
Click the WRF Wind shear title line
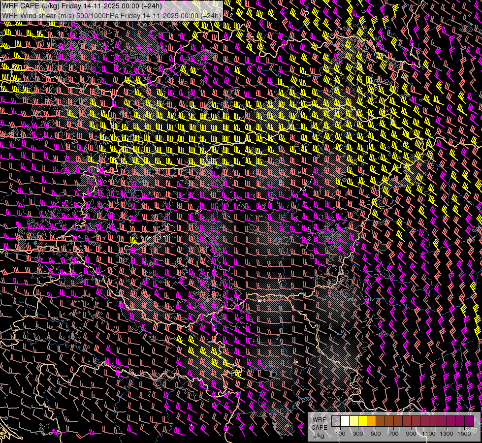[111, 15]
